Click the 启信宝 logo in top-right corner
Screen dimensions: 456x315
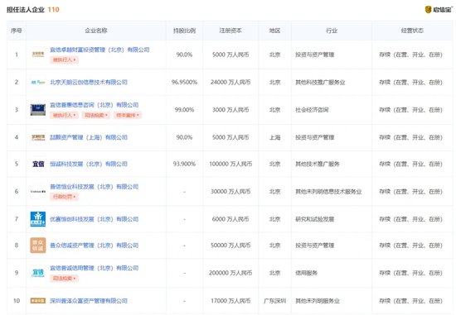click(x=438, y=10)
